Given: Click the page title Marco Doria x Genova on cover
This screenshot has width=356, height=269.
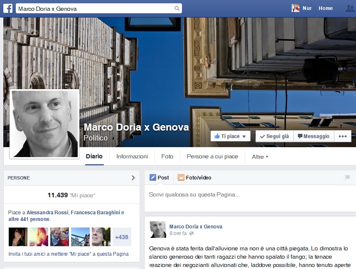Looking at the screenshot, I should coord(136,127).
